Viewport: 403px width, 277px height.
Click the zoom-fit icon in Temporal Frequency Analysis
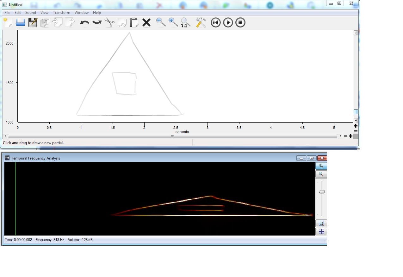[321, 224]
